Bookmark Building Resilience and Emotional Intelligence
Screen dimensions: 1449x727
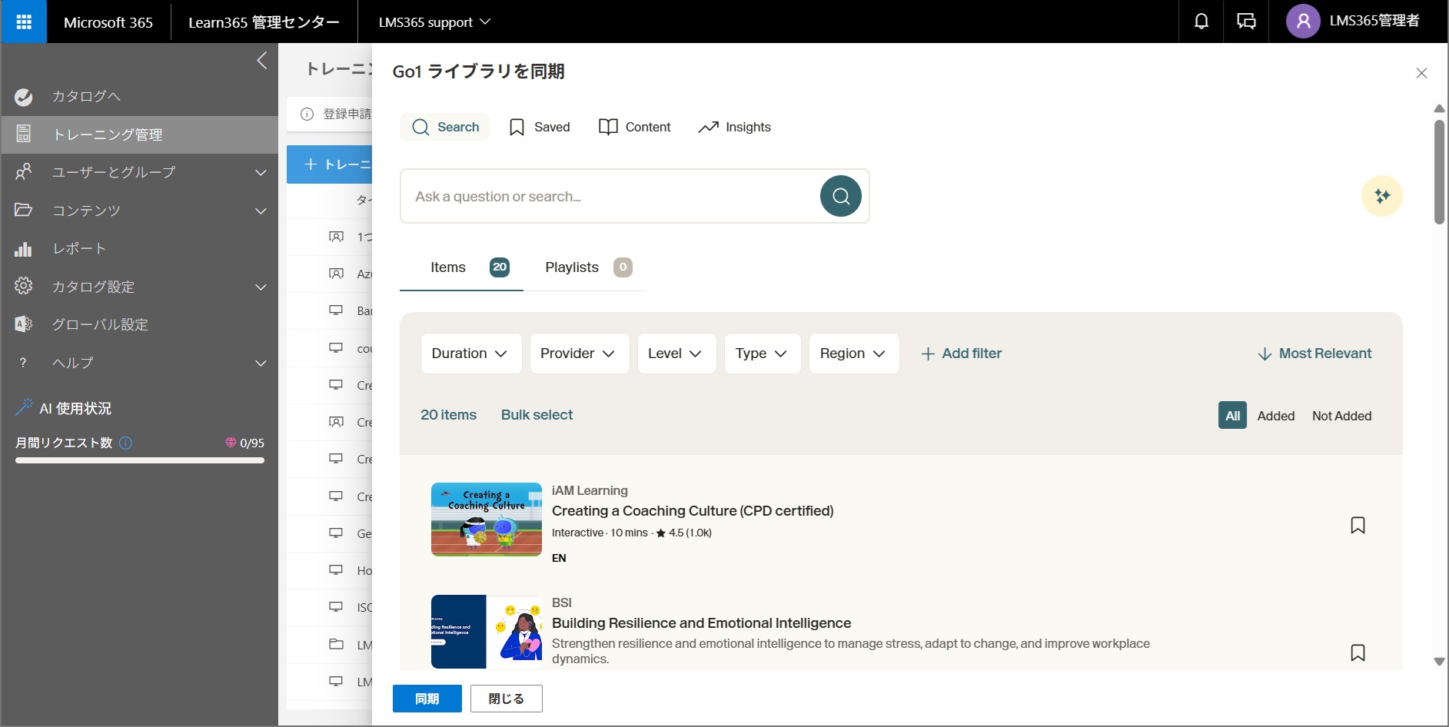[x=1358, y=652]
